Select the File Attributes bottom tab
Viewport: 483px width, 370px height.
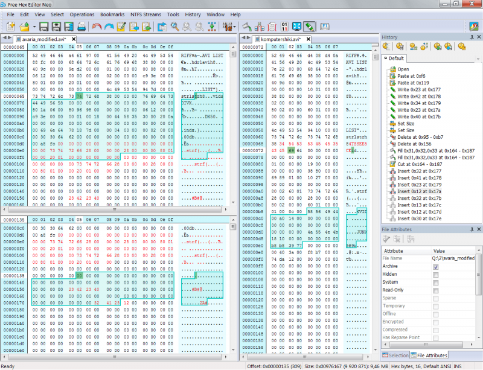pyautogui.click(x=429, y=356)
